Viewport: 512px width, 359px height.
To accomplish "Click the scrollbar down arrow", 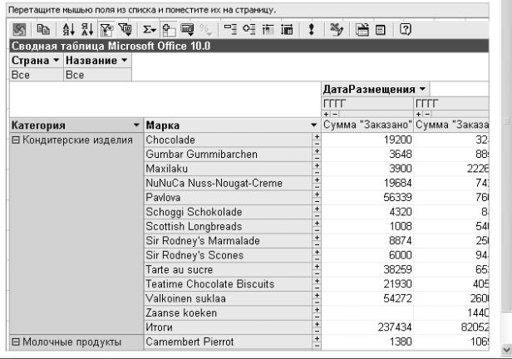I will coord(506,350).
